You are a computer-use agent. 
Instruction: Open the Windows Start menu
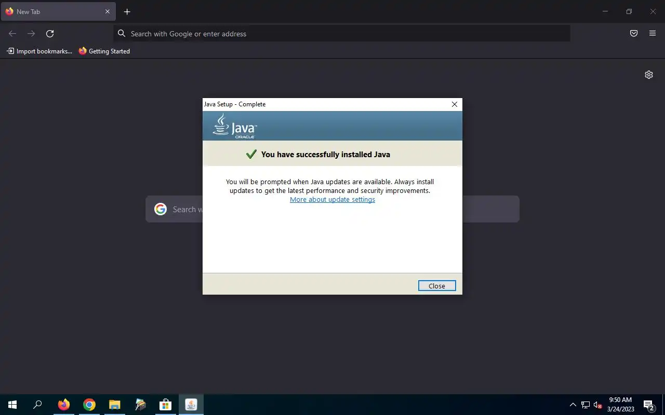click(12, 405)
